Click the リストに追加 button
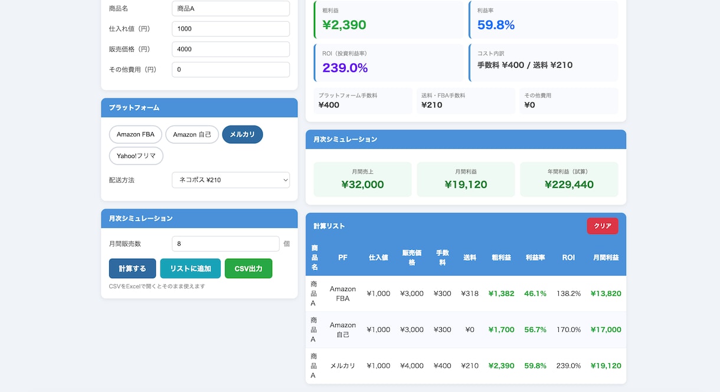 [x=190, y=268]
